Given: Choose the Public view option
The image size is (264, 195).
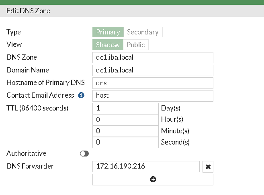Looking at the screenshot, I should click(136, 45).
